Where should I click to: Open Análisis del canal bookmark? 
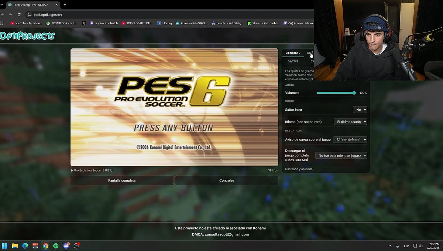tap(298, 23)
